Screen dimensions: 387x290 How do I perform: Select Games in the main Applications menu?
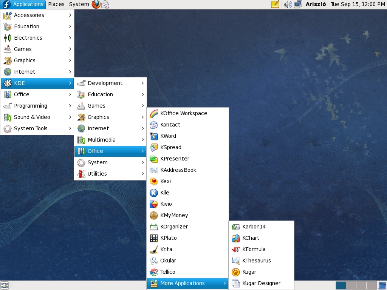point(37,49)
